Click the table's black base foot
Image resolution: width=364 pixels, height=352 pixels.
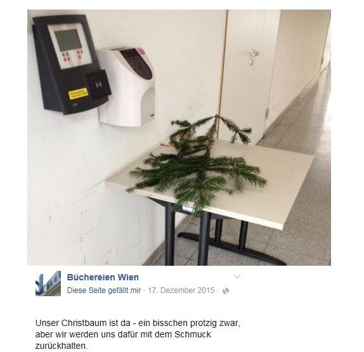pos(232,249)
